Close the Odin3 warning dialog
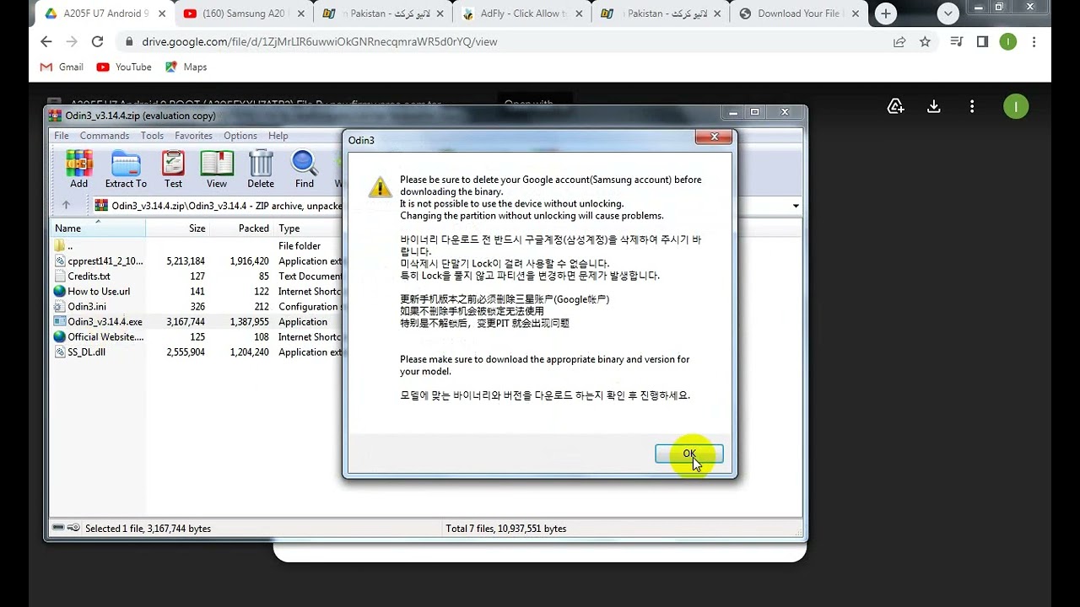The height and width of the screenshot is (607, 1080). click(x=715, y=137)
